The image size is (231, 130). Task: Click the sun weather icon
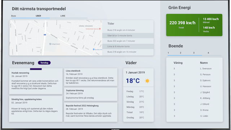tap(147, 81)
